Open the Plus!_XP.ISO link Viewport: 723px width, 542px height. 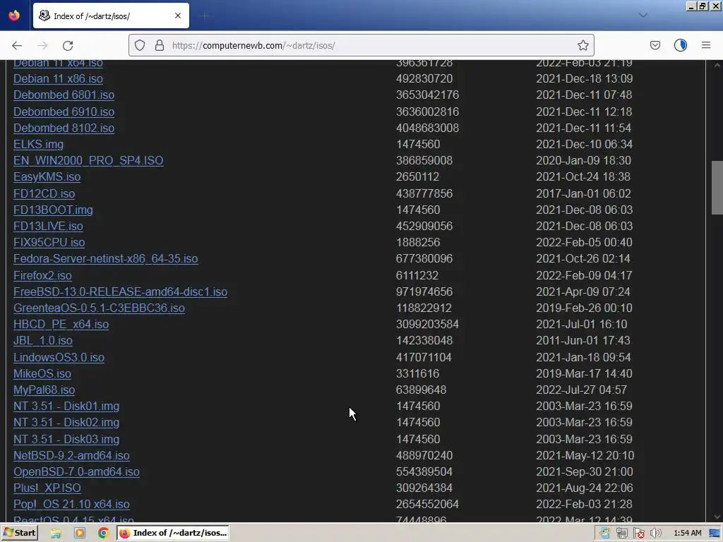coord(47,488)
